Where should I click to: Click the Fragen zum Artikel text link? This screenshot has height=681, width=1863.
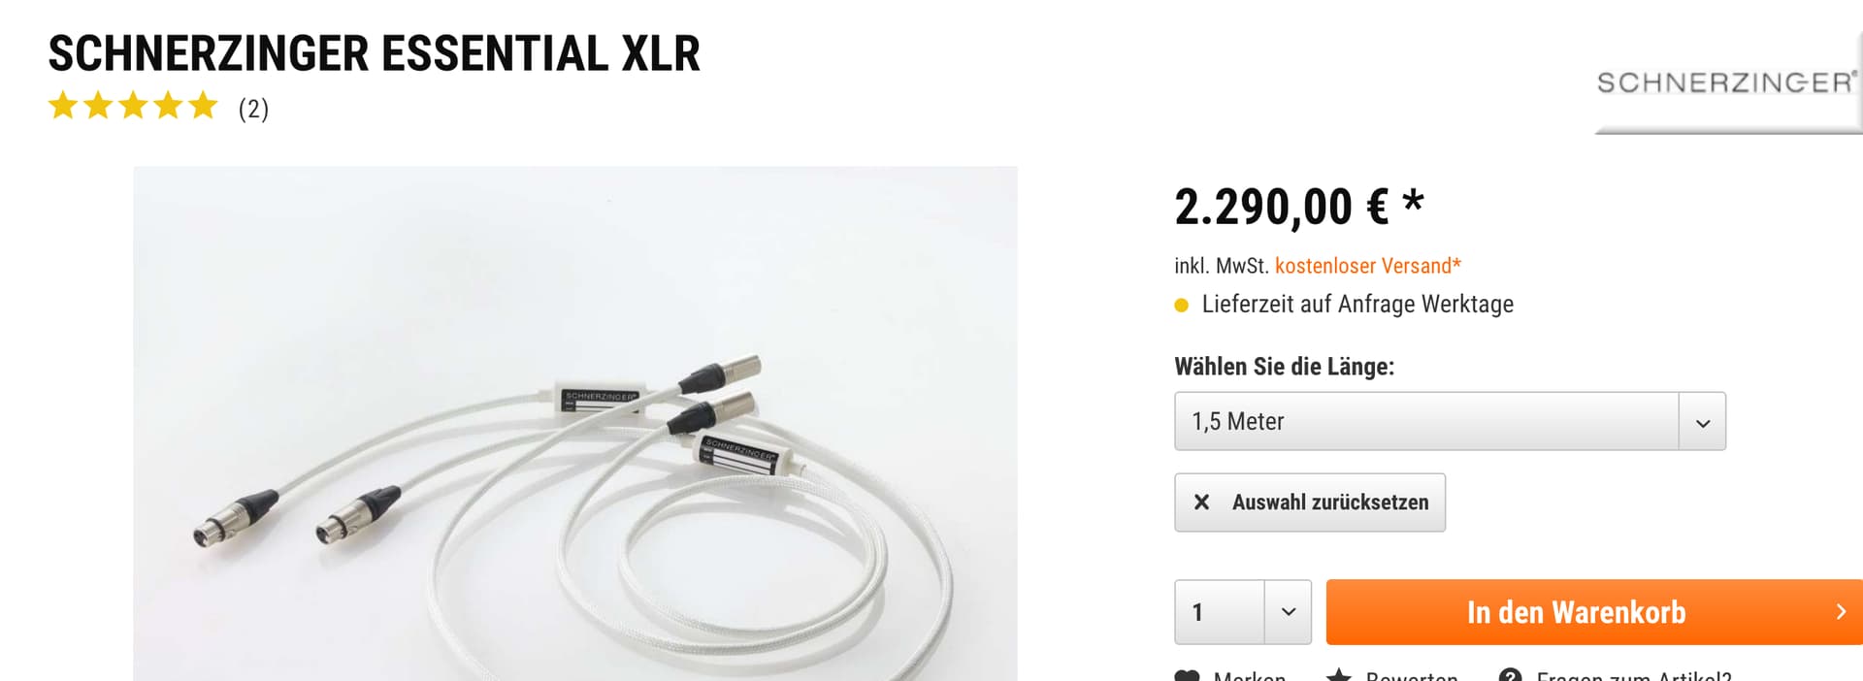click(x=1634, y=676)
